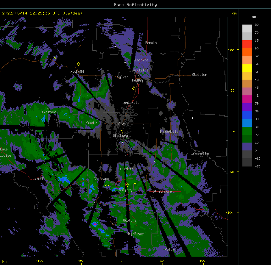This screenshot has height=265, width=271.
Task: Click the RockyMH label
Action: (x=77, y=71)
